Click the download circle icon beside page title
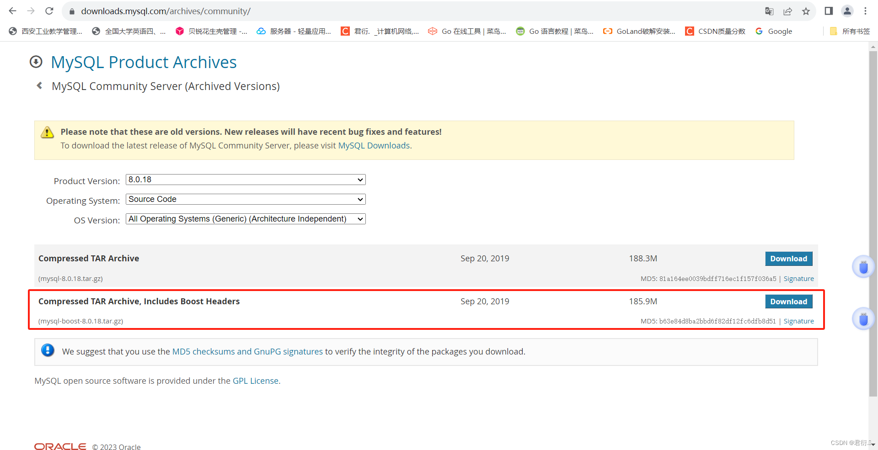 36,62
